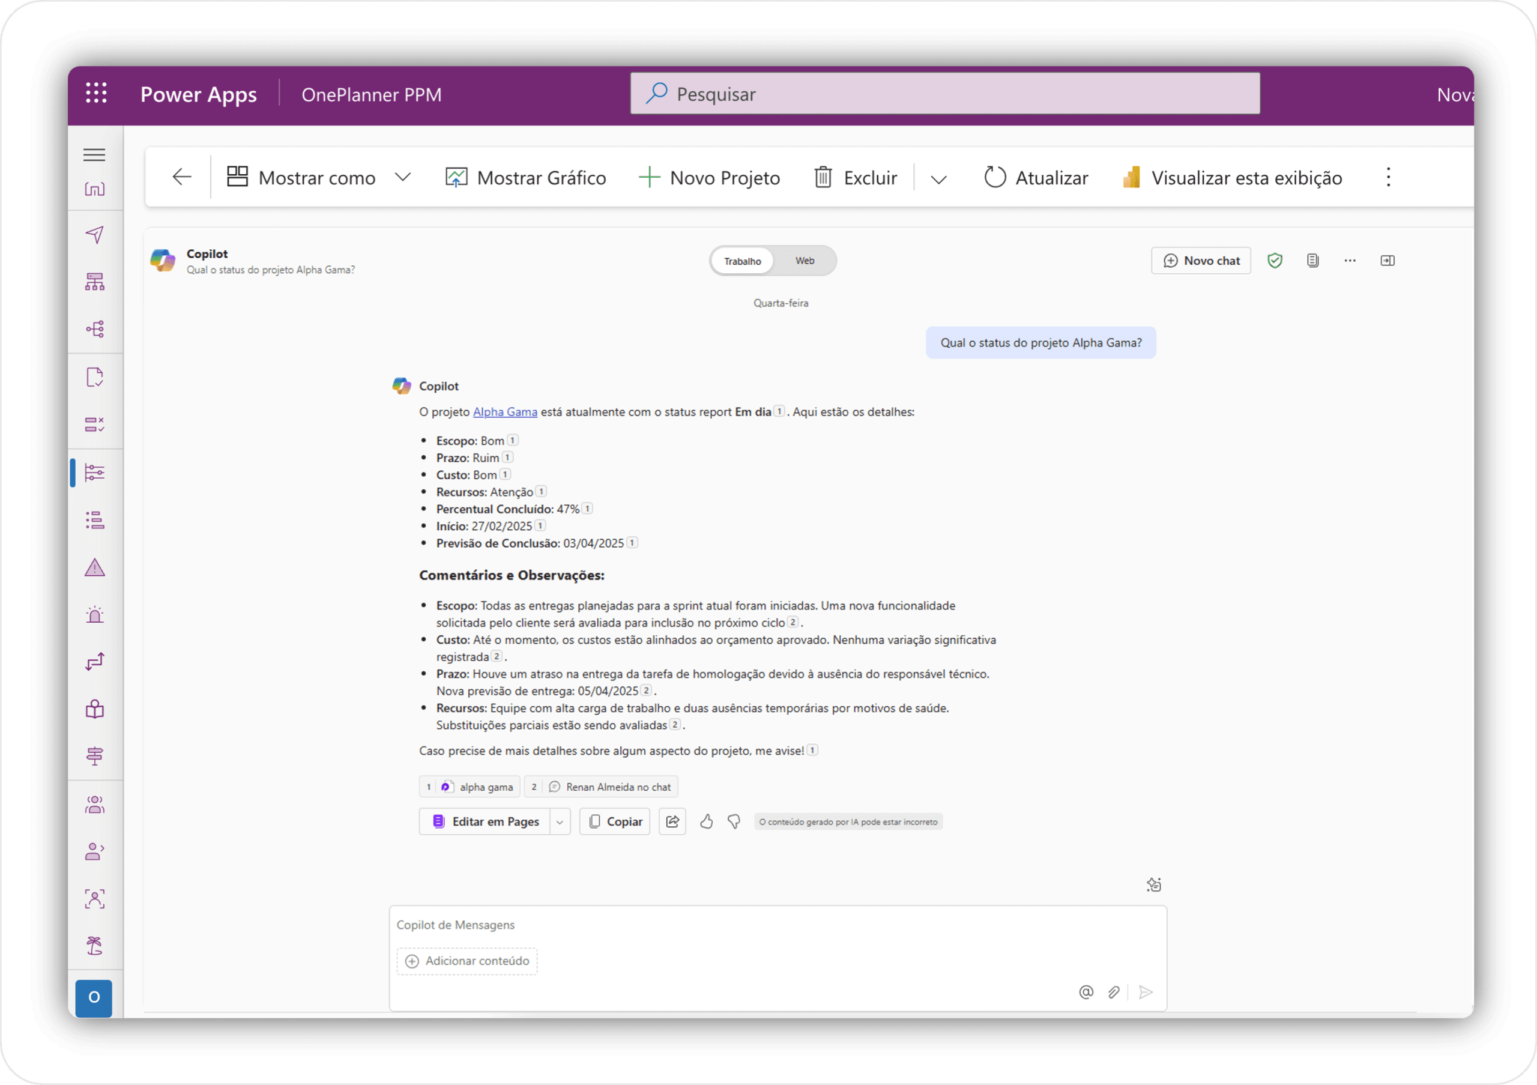Create a Novo Projeto
This screenshot has width=1537, height=1085.
pos(710,177)
